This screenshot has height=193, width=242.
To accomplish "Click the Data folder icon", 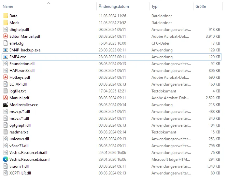I will [6, 16].
